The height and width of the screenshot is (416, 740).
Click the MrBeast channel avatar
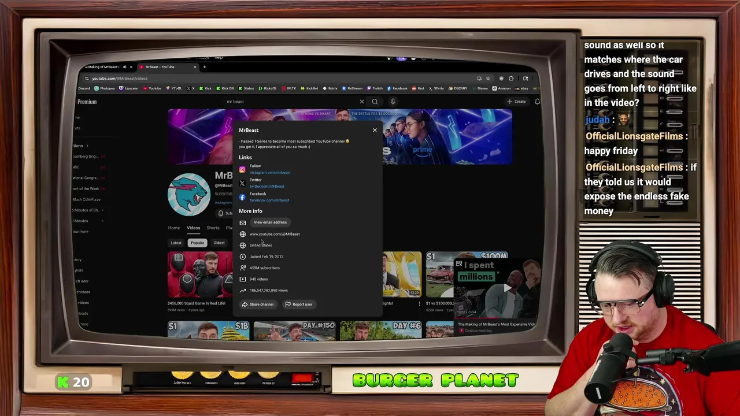[189, 195]
